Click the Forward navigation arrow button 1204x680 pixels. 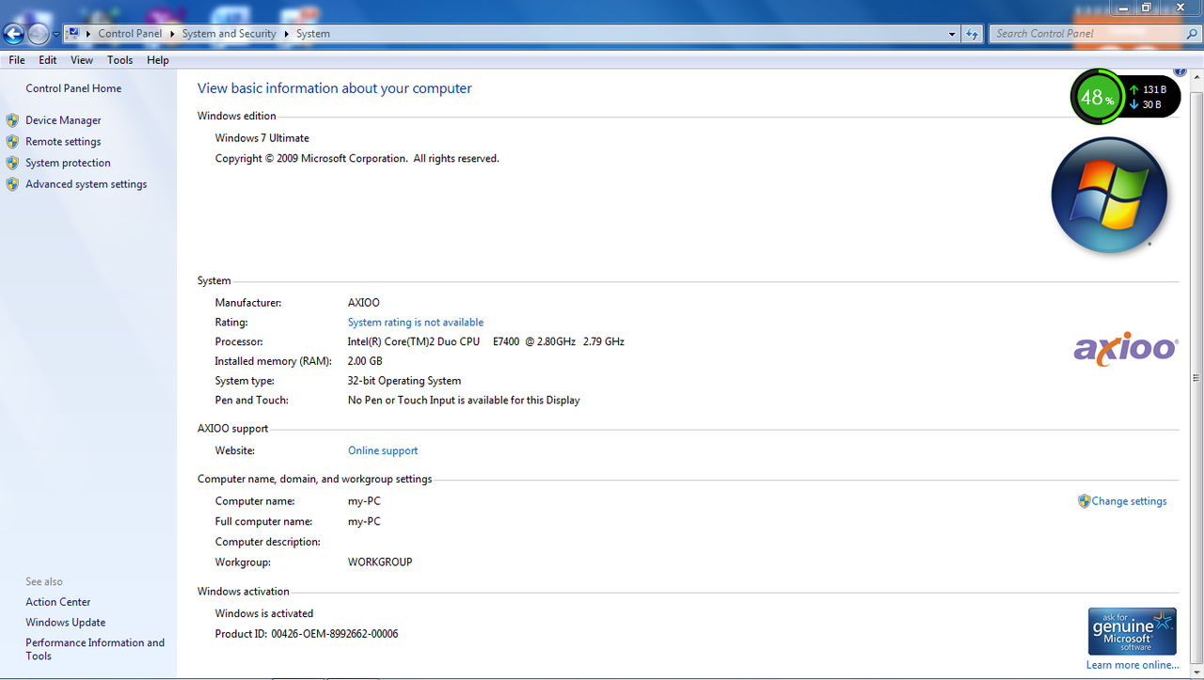click(x=39, y=35)
